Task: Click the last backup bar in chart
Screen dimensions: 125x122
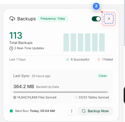Action: point(102,42)
